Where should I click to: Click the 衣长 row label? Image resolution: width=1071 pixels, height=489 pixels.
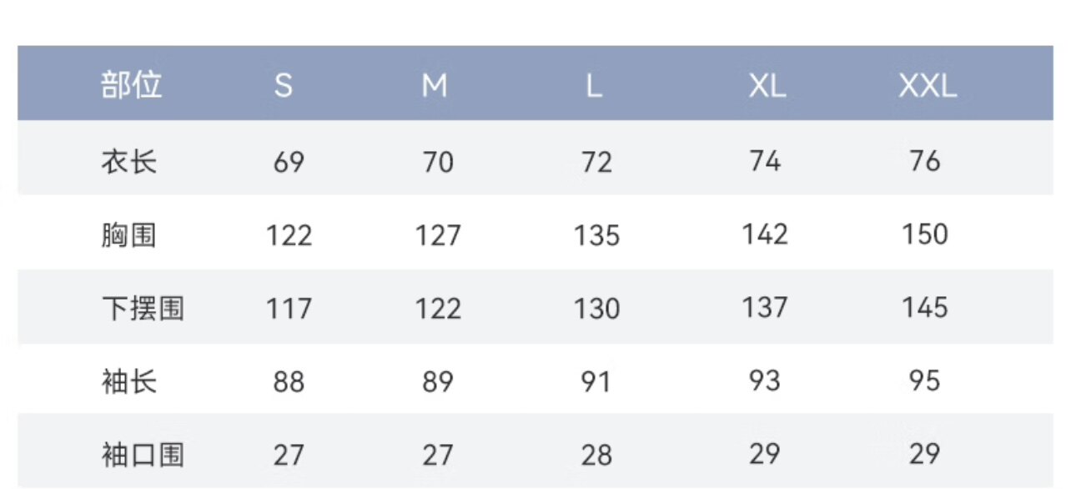tap(128, 161)
